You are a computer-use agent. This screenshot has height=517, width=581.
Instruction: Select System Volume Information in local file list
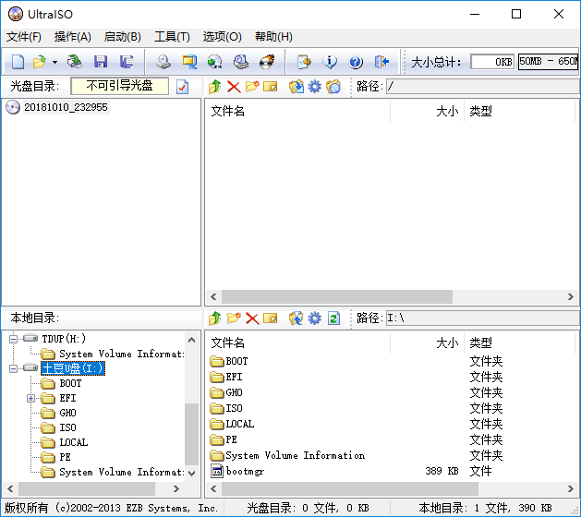(x=295, y=455)
